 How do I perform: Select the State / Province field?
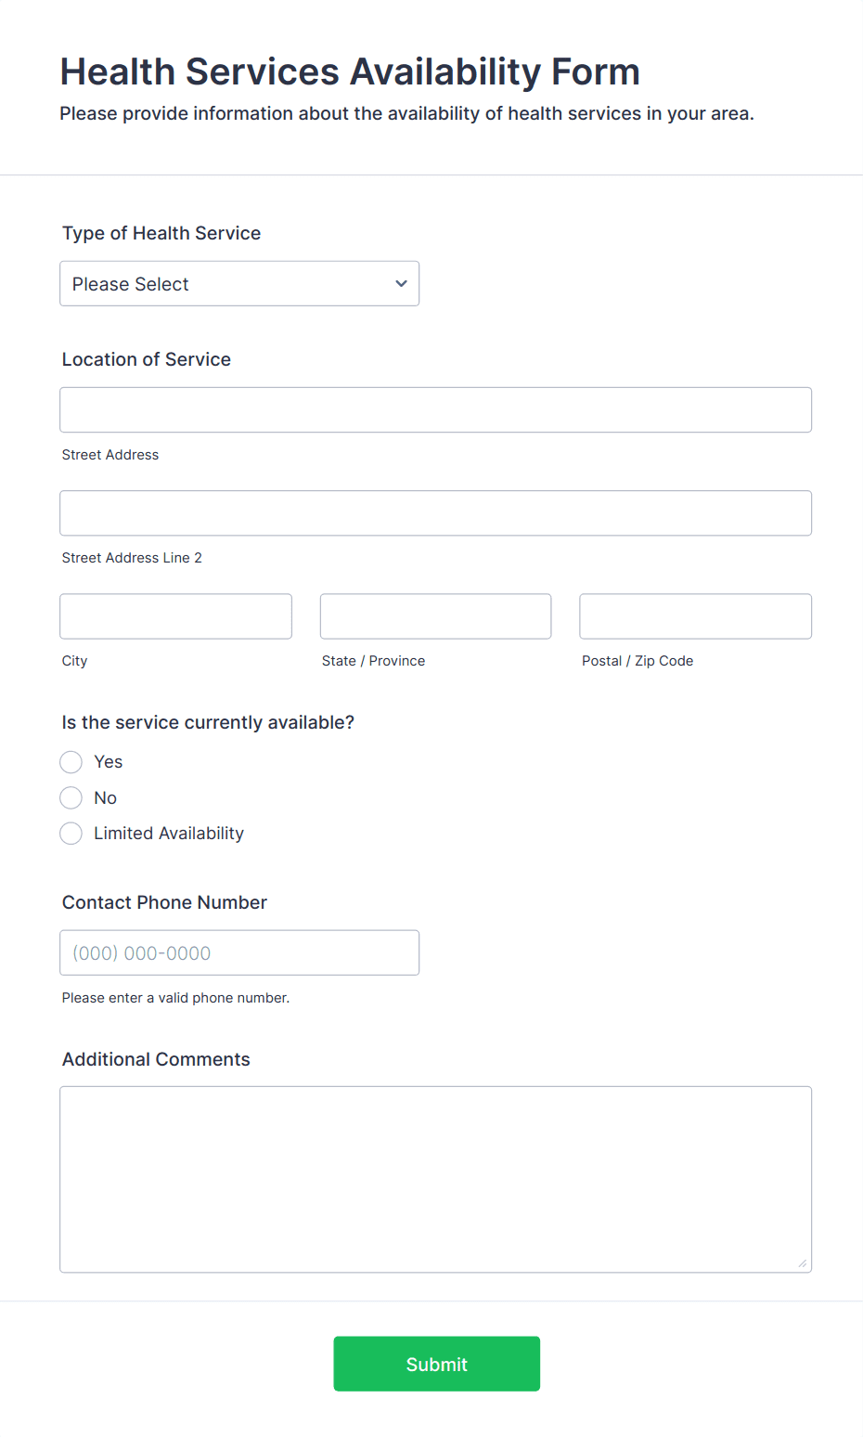click(x=434, y=615)
